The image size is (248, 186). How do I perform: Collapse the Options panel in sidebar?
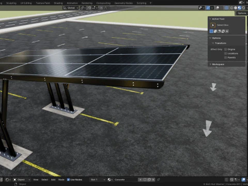tap(210, 38)
